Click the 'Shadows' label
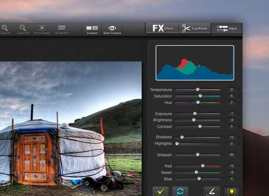The image size is (269, 196). (164, 137)
